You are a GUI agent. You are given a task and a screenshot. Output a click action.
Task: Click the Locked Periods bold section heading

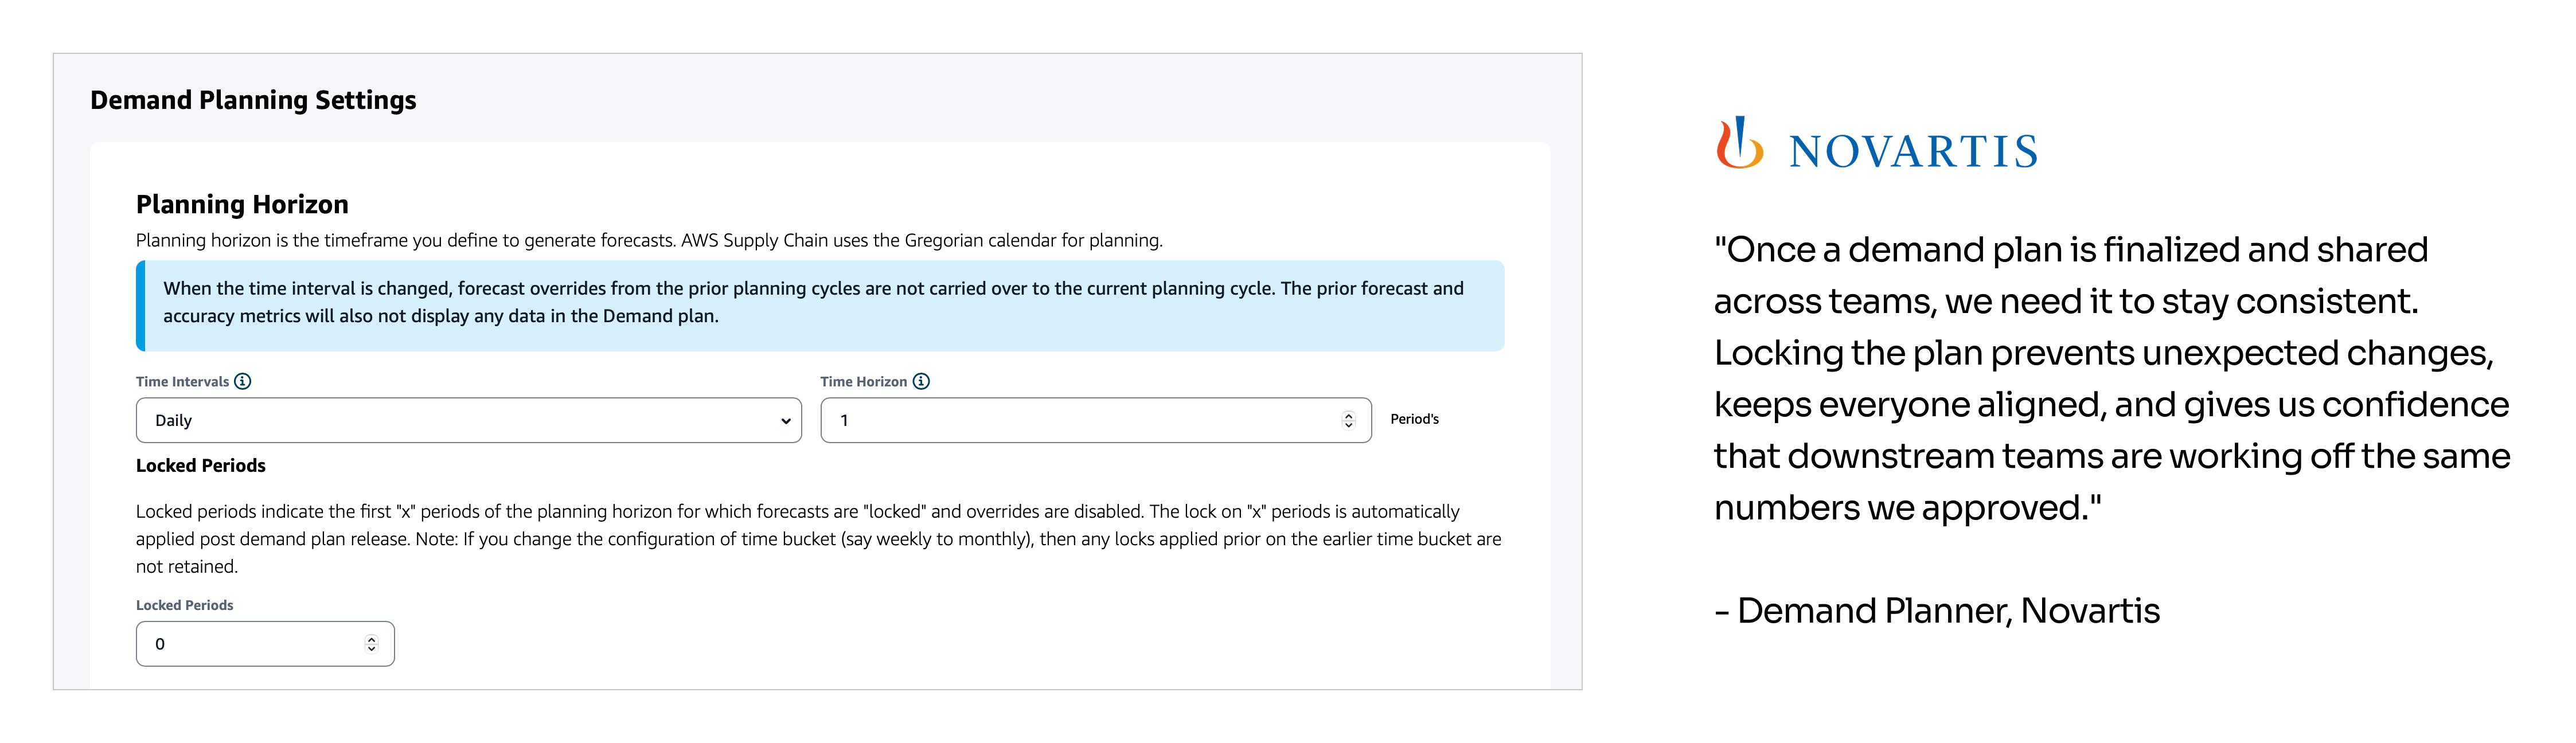point(201,465)
